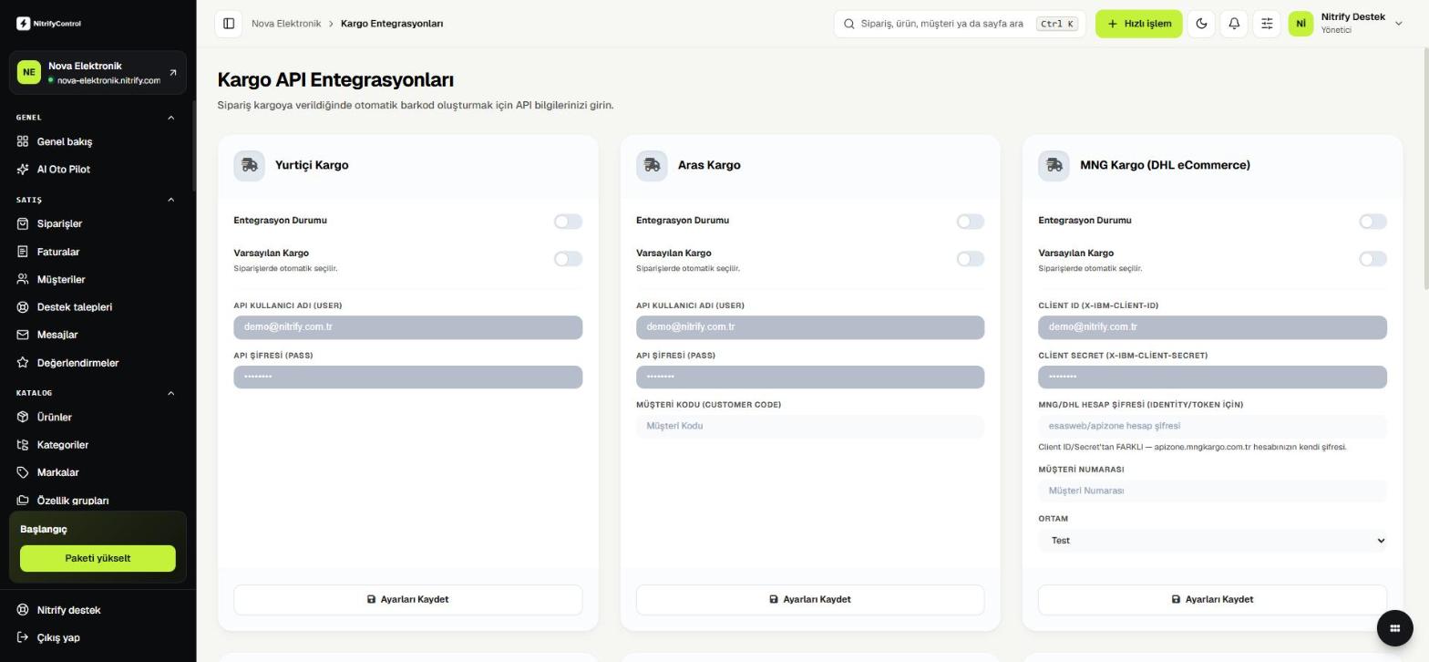Toggle Yurtiçi Kargo Varsayılan Kargo switch
1429x662 pixels.
pos(568,259)
